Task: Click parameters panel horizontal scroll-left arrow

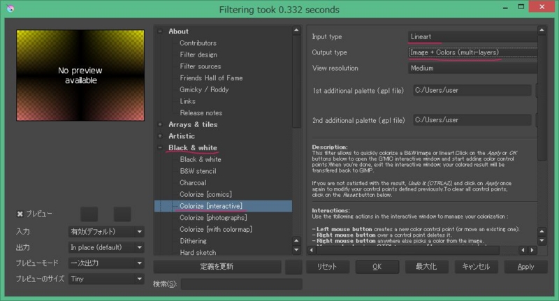Action: [312, 250]
